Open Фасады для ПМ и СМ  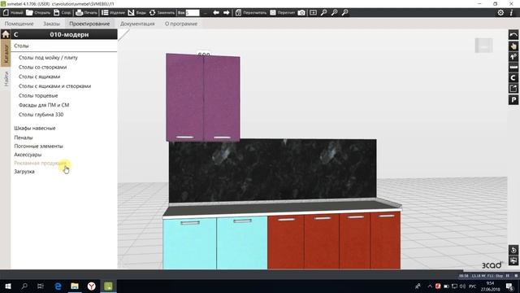coord(44,105)
